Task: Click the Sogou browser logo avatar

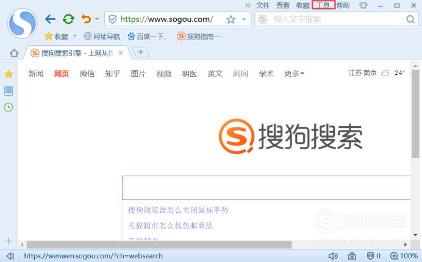Action: [23, 23]
